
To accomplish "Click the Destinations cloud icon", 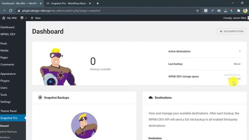I will click(151, 98).
